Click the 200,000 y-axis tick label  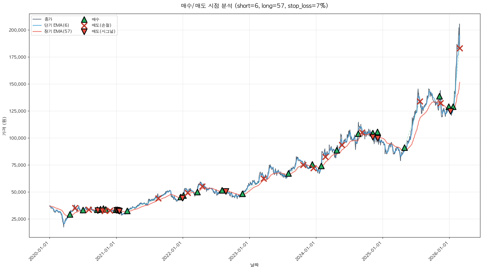(x=17, y=30)
